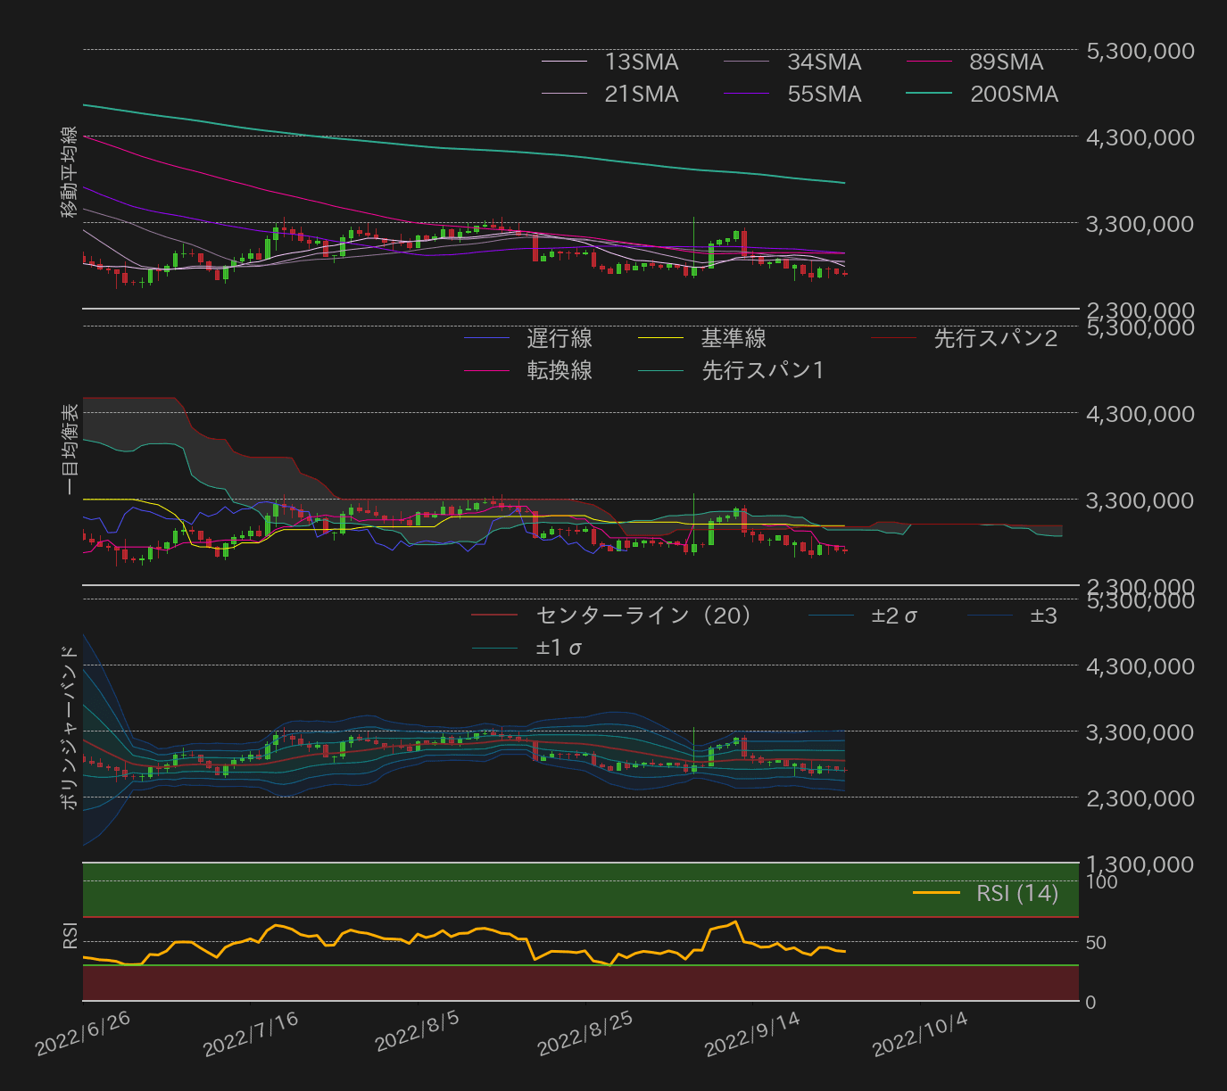Toggle the 200SMA moving average visibility
Image resolution: width=1227 pixels, height=1091 pixels.
[x=1013, y=94]
